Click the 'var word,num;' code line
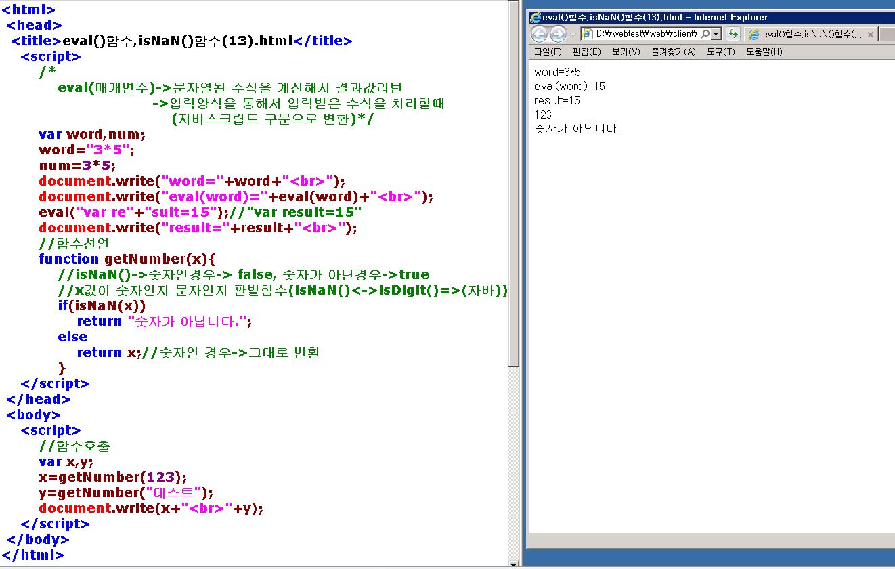895x569 pixels. (x=92, y=134)
